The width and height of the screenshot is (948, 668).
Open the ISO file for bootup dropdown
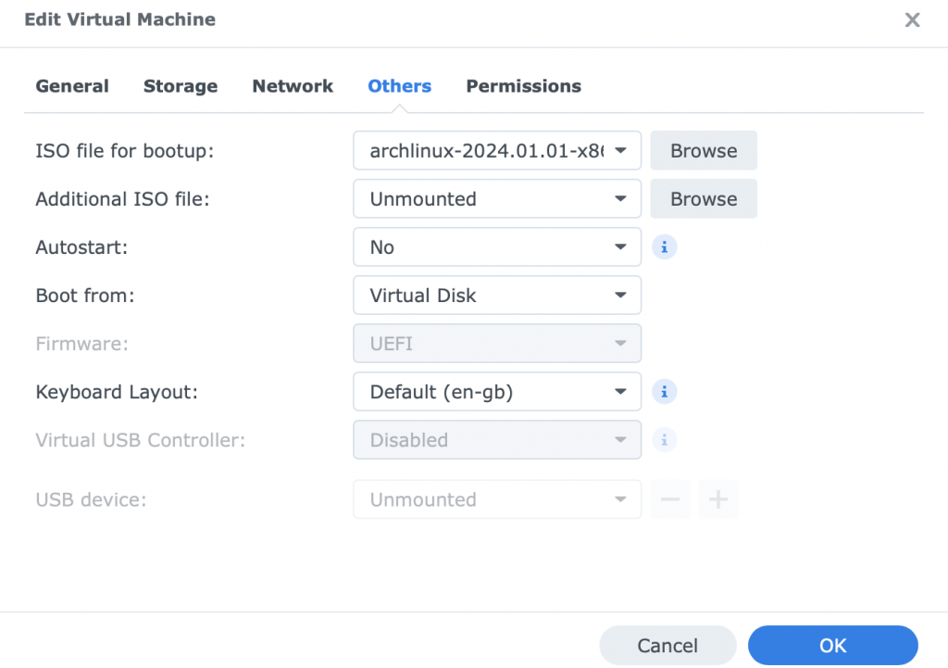(x=497, y=150)
